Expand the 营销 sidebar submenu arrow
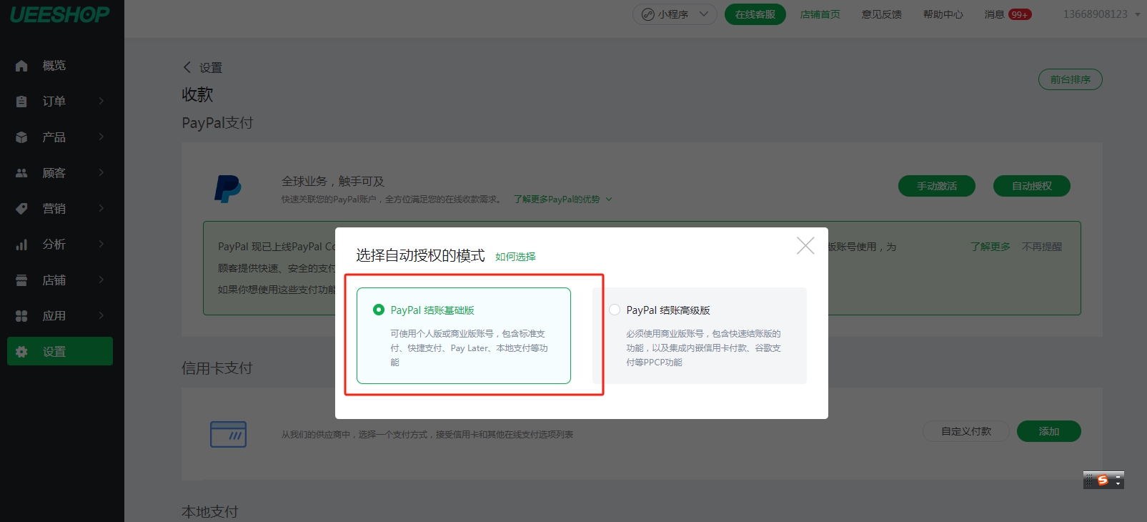 coord(101,208)
